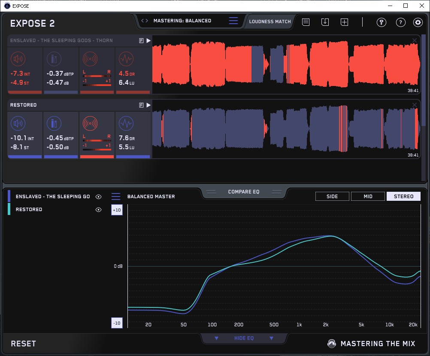Image resolution: width=430 pixels, height=356 pixels.
Task: Remove the Restored track with its X button
Action: point(415,105)
